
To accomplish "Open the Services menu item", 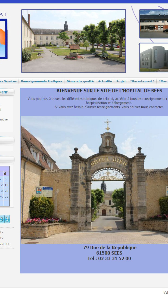I will (8, 81).
